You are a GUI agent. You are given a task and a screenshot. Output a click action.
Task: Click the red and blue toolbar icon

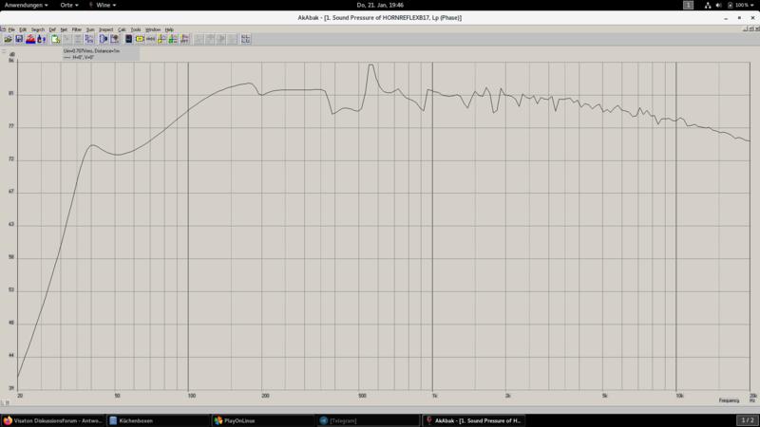tap(30, 39)
